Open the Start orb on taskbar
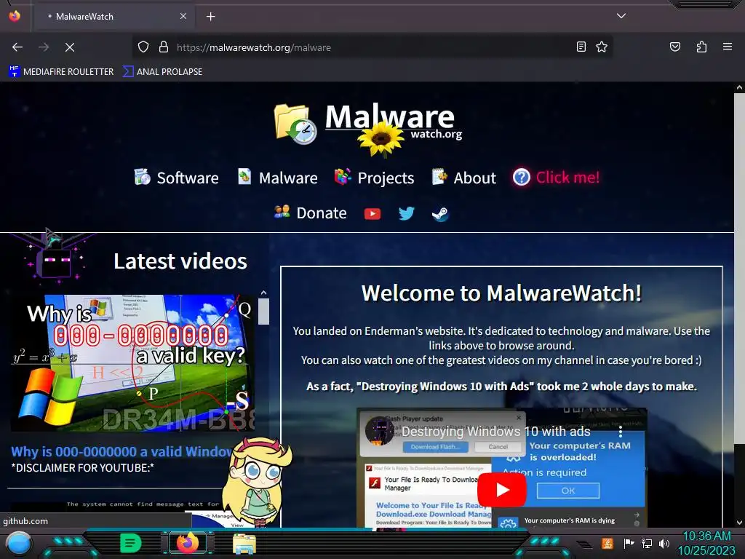Image resolution: width=745 pixels, height=559 pixels. [18, 544]
